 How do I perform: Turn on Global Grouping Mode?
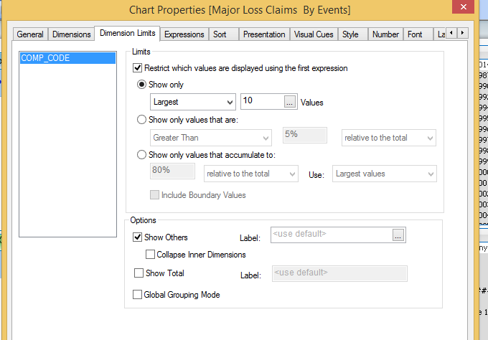tap(138, 294)
